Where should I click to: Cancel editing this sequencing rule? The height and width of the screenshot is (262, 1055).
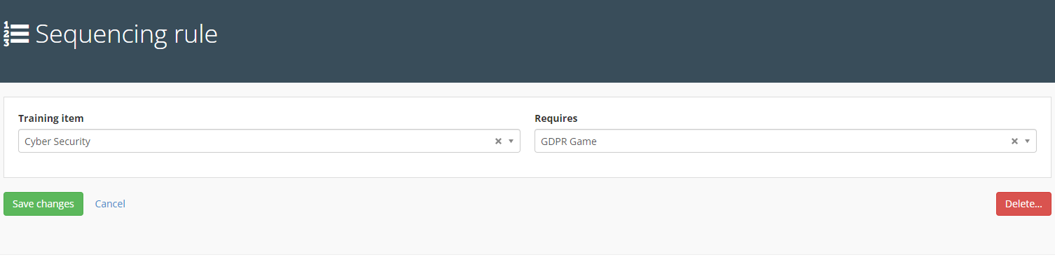click(x=110, y=204)
